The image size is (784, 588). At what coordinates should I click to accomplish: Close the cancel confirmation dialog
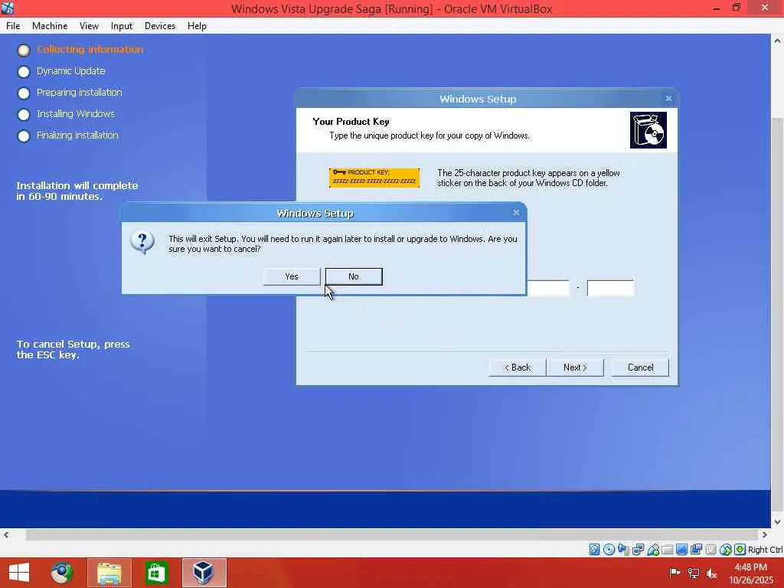(x=516, y=213)
